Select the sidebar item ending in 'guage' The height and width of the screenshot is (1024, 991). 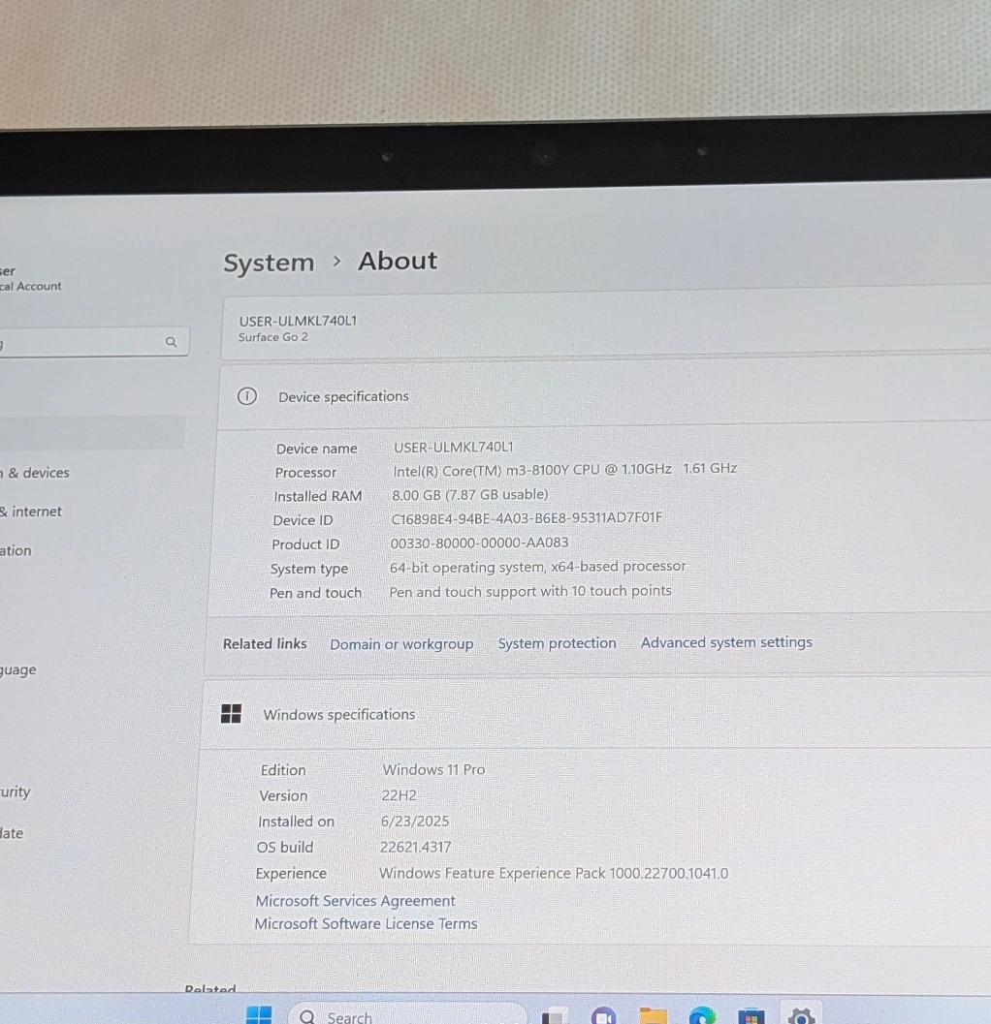tap(18, 670)
